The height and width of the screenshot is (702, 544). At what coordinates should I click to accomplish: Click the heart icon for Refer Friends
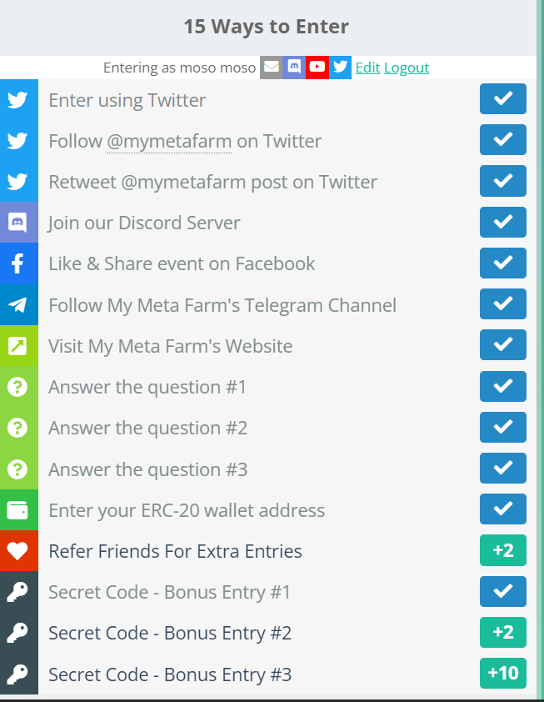click(17, 550)
